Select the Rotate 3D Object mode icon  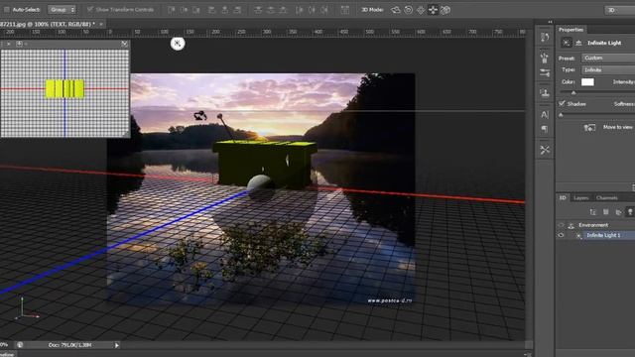[x=396, y=10]
